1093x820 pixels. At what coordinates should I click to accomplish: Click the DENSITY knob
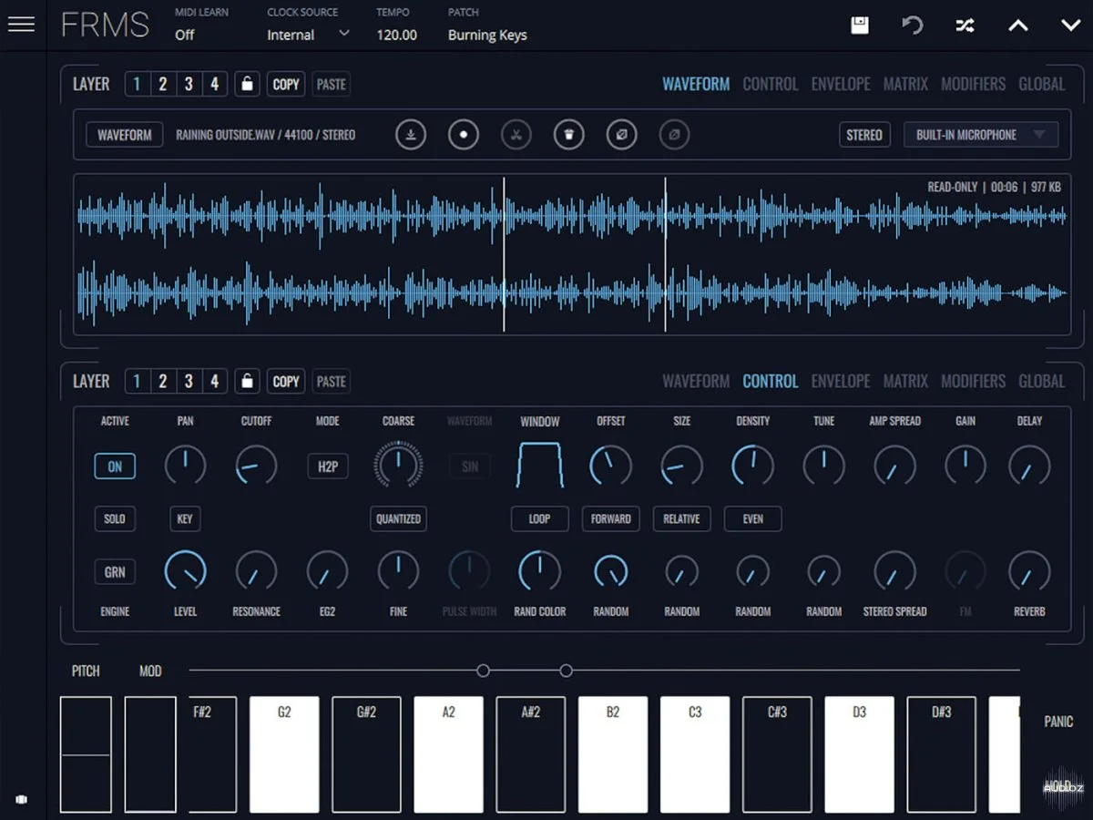[753, 466]
